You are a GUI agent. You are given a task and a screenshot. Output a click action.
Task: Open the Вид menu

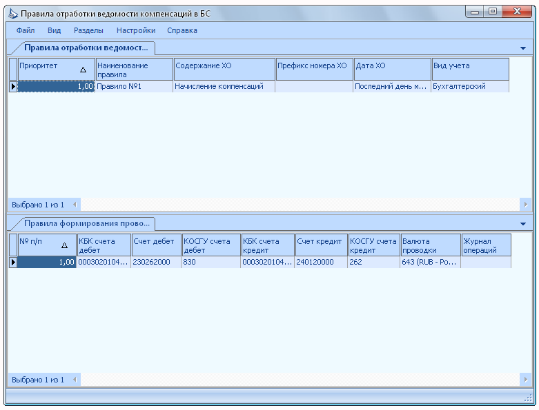(x=54, y=30)
